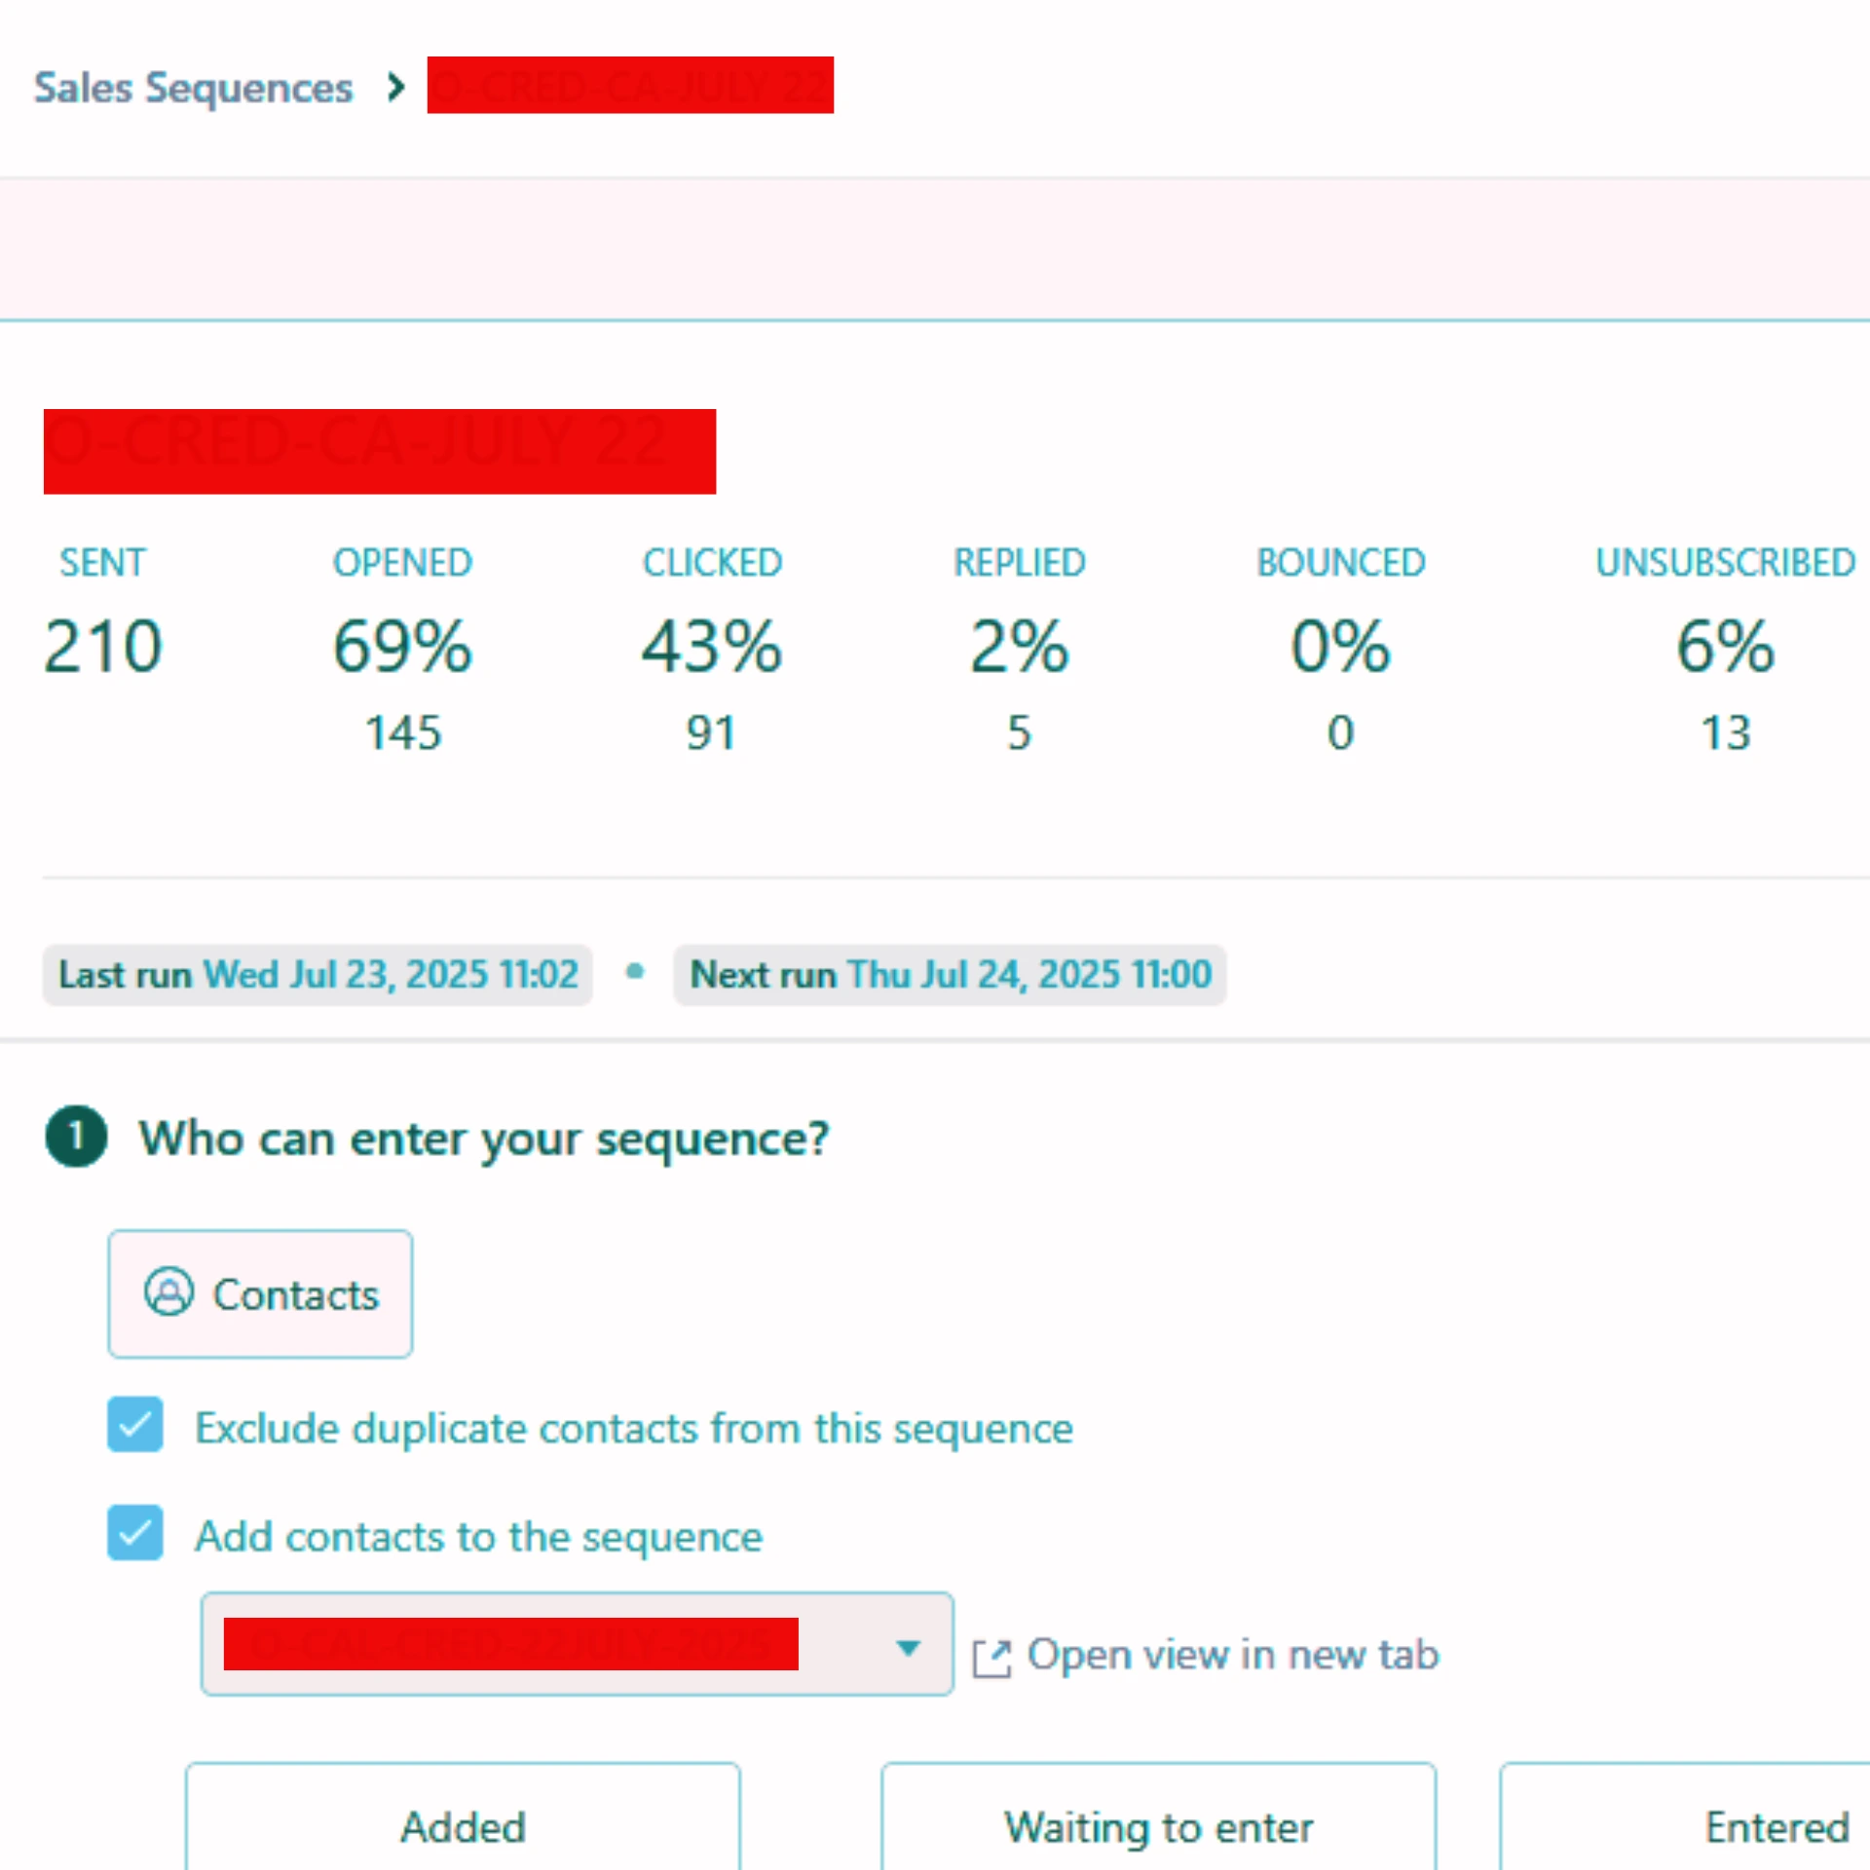This screenshot has width=1870, height=1870.
Task: Switch to the Entered tab
Action: pyautogui.click(x=1776, y=1826)
